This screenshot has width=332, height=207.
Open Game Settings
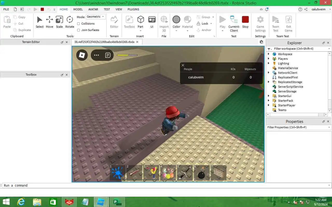coord(260,23)
